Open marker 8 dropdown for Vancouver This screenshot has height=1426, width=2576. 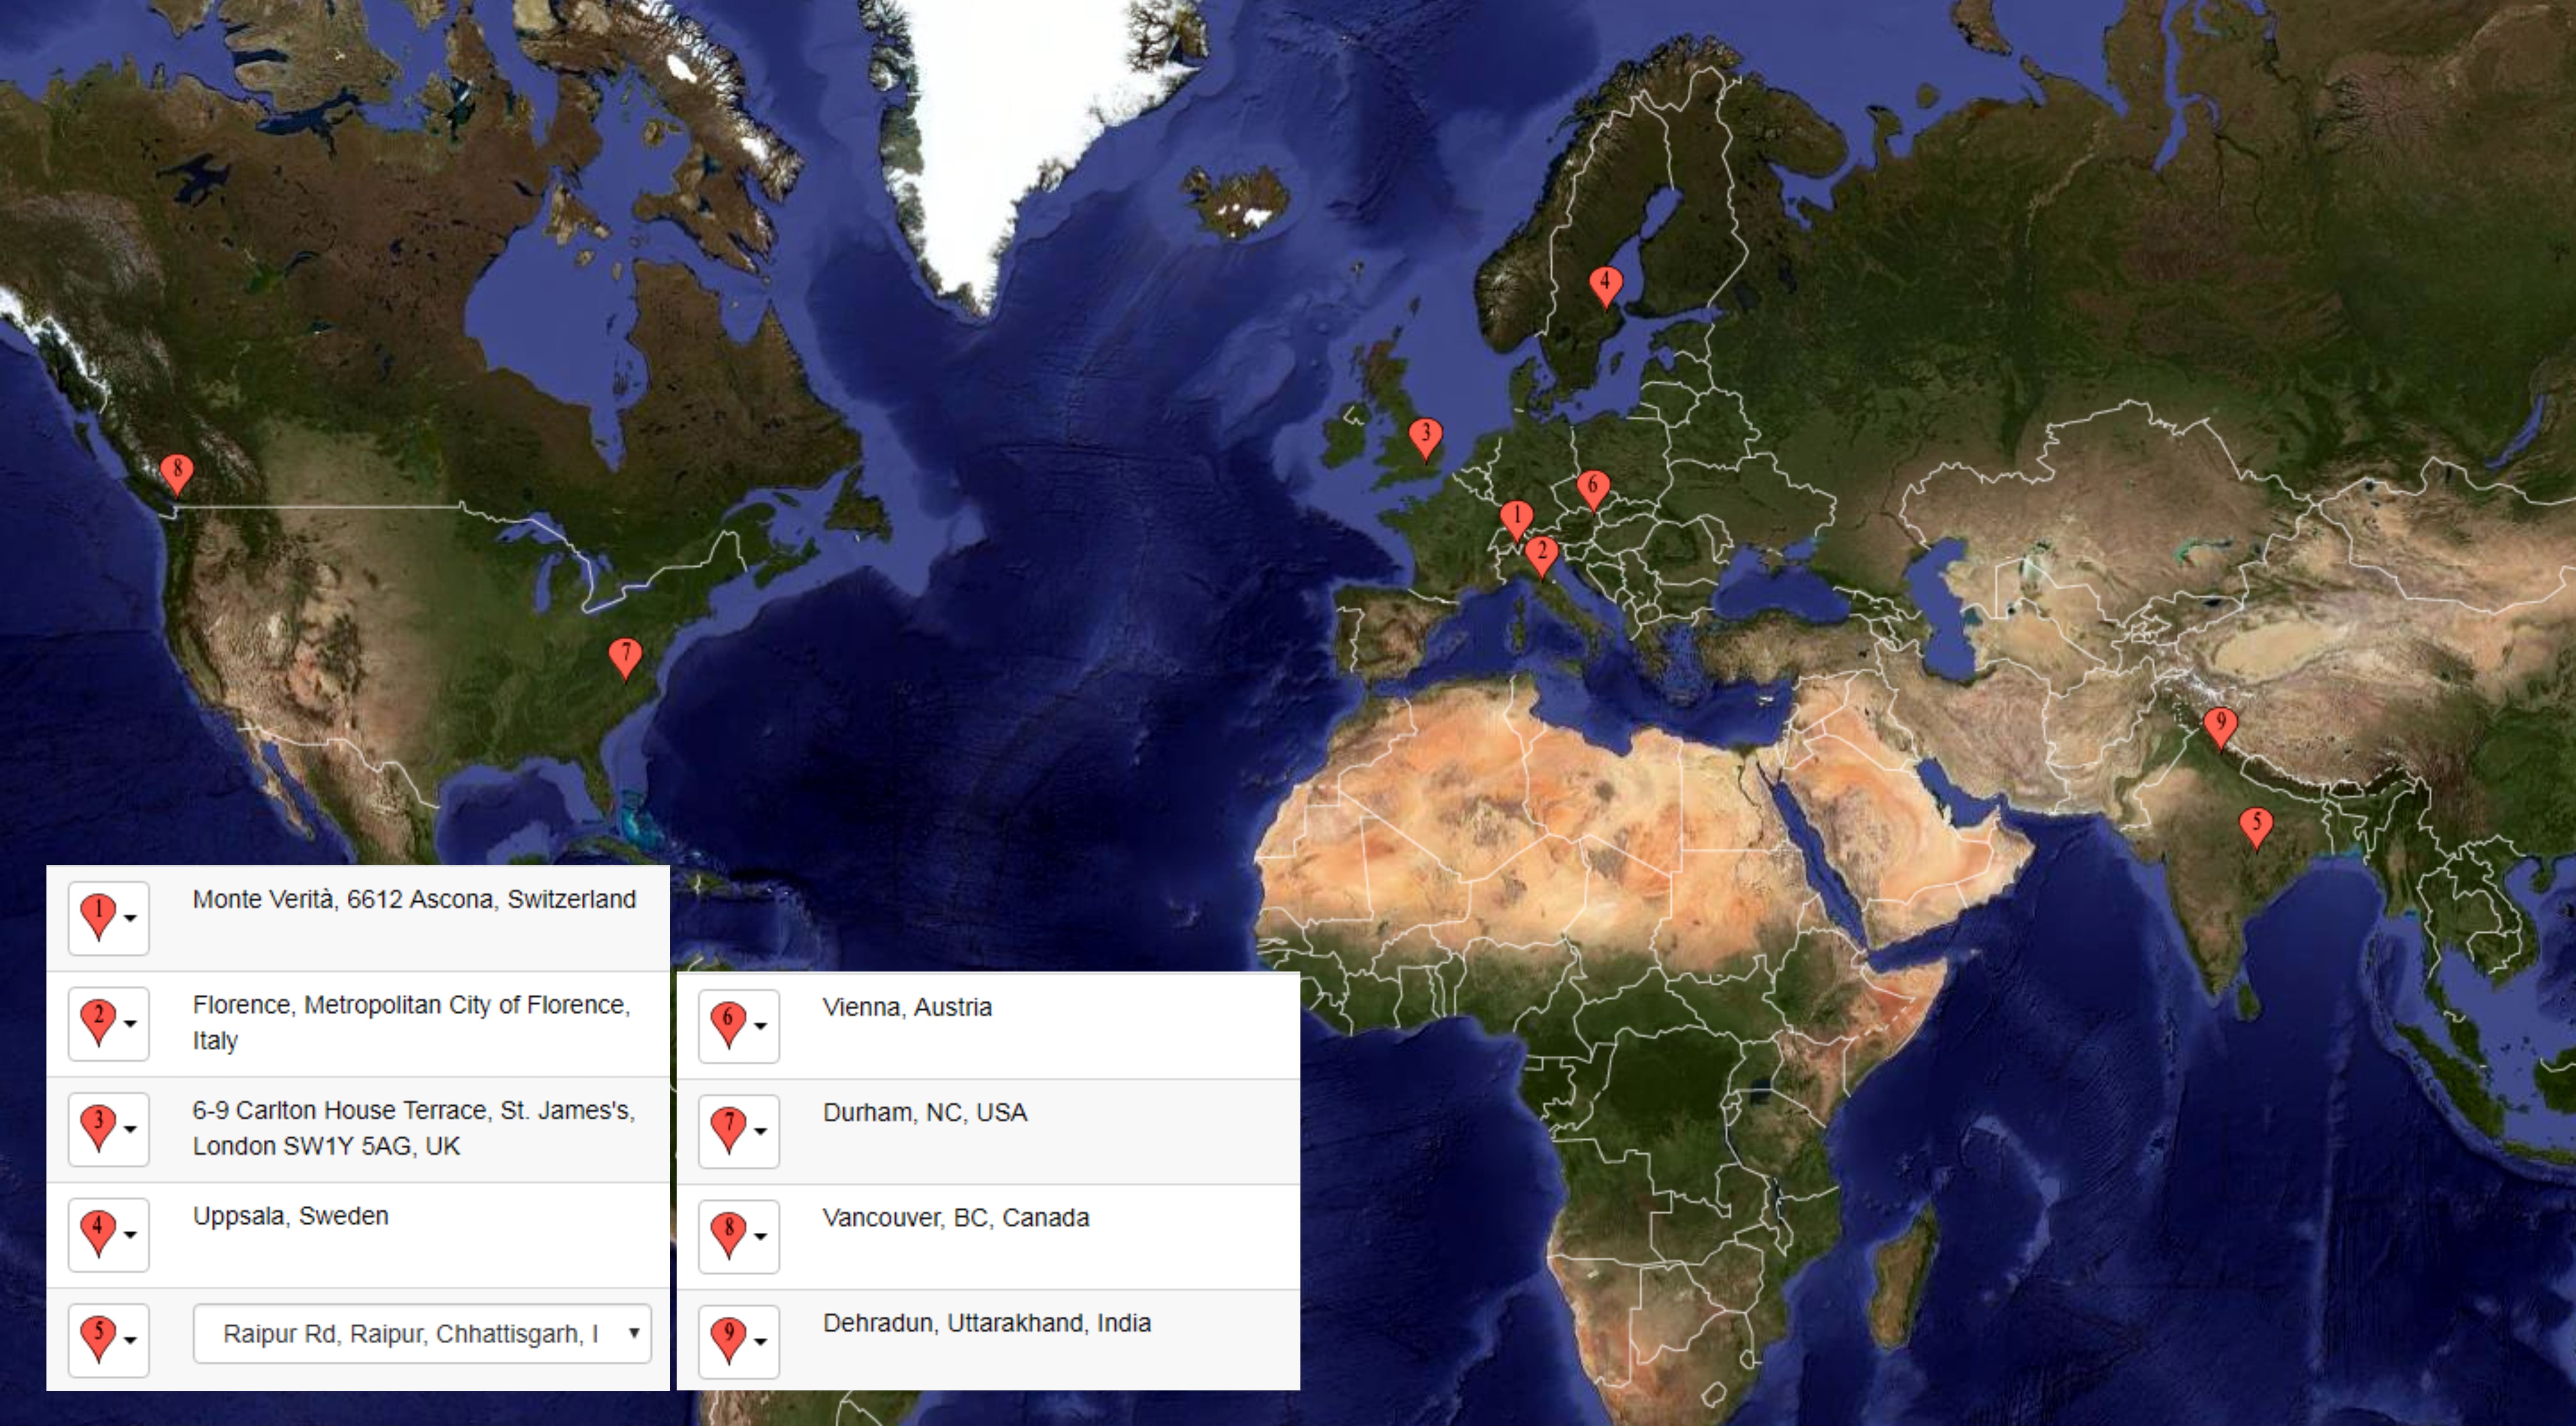point(739,1237)
